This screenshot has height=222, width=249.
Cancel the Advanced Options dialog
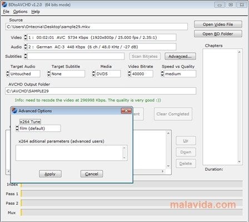pyautogui.click(x=92, y=174)
